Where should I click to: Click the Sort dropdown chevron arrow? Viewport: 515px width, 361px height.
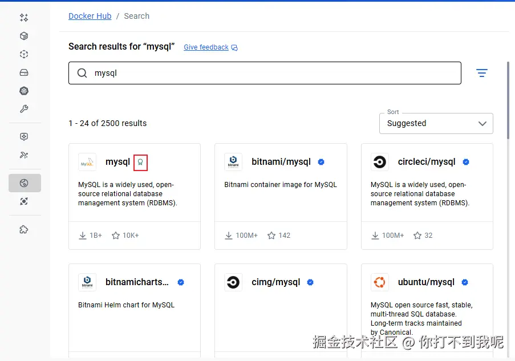click(x=482, y=124)
